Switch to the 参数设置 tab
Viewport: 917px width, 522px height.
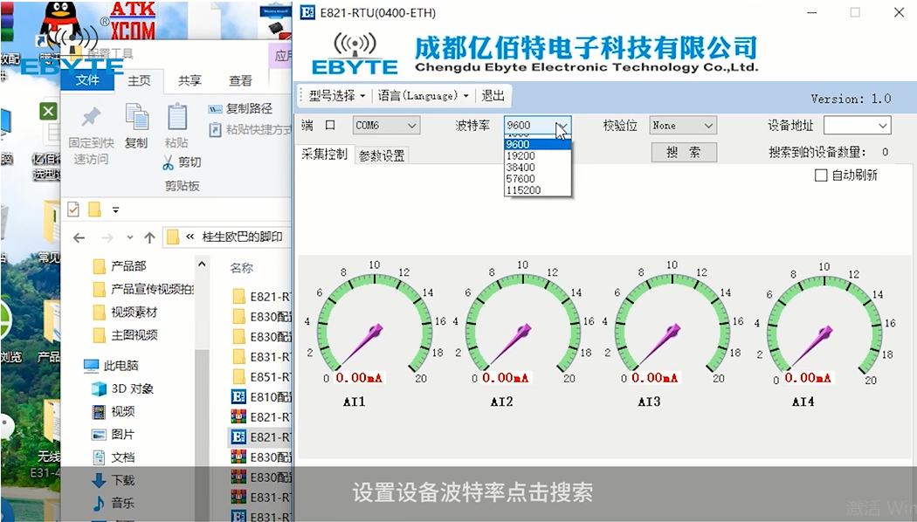pyautogui.click(x=382, y=155)
